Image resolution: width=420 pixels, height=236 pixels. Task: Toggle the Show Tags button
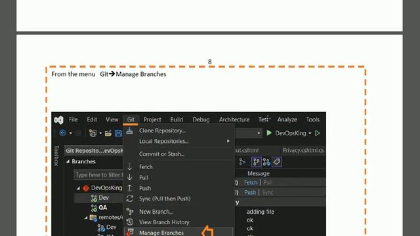pyautogui.click(x=277, y=162)
